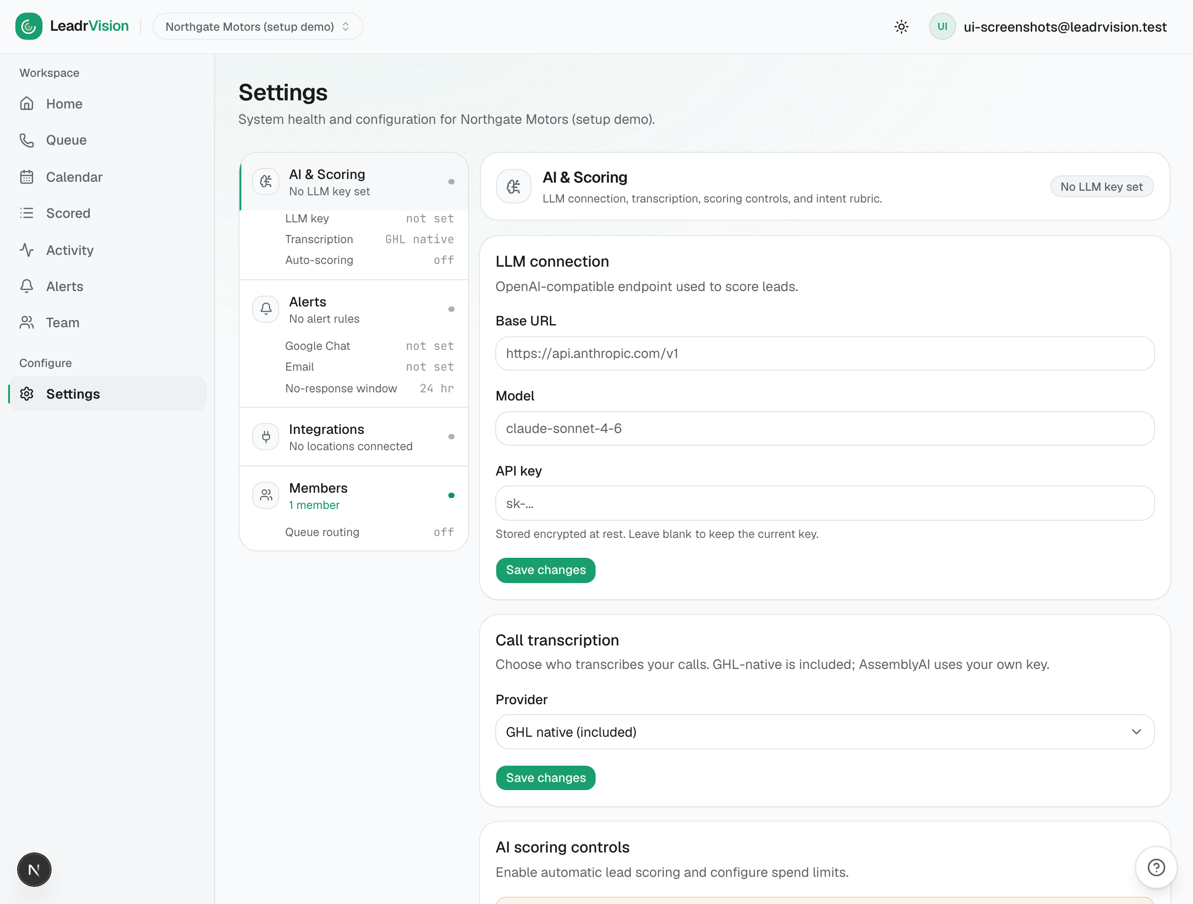Click the No-response window 24 hr row
Viewport: 1193px width, 904px height.
pos(370,388)
